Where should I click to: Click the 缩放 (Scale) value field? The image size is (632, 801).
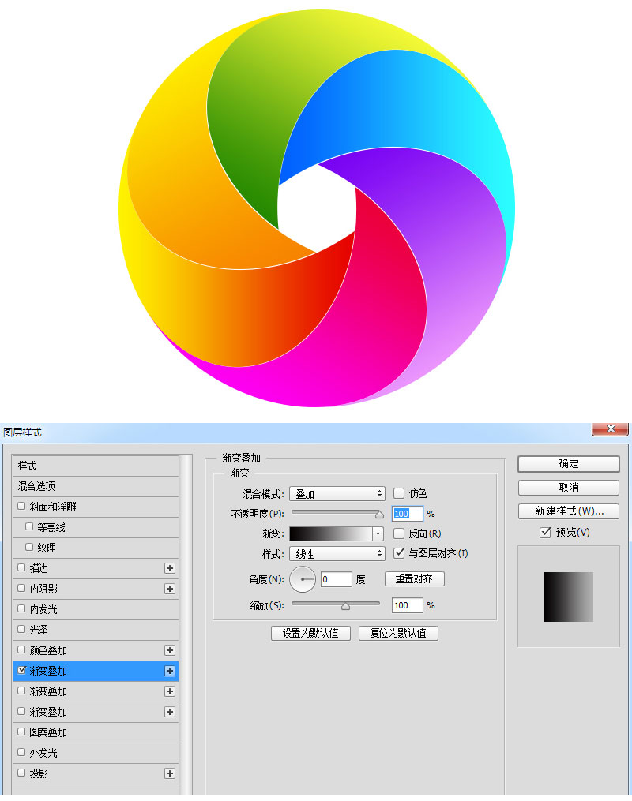[x=407, y=605]
